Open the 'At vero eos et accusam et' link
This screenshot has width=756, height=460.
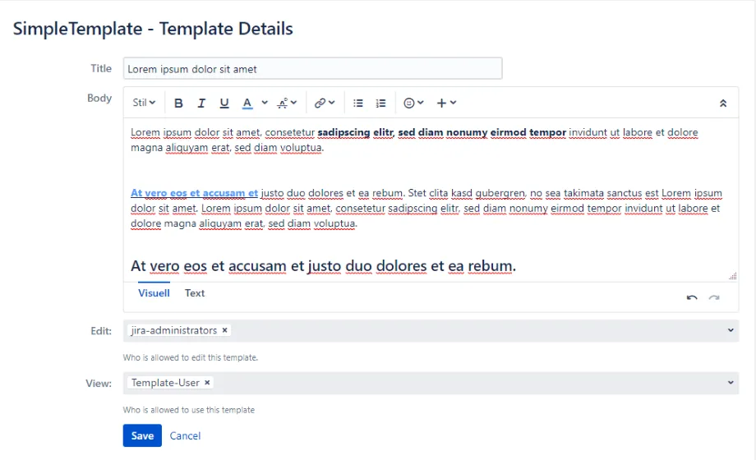click(x=194, y=193)
